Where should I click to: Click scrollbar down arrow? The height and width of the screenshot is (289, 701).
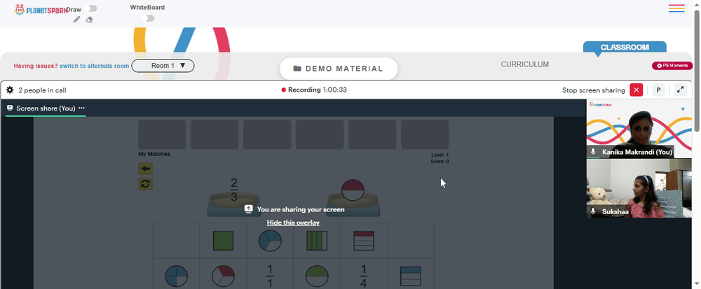point(697,283)
